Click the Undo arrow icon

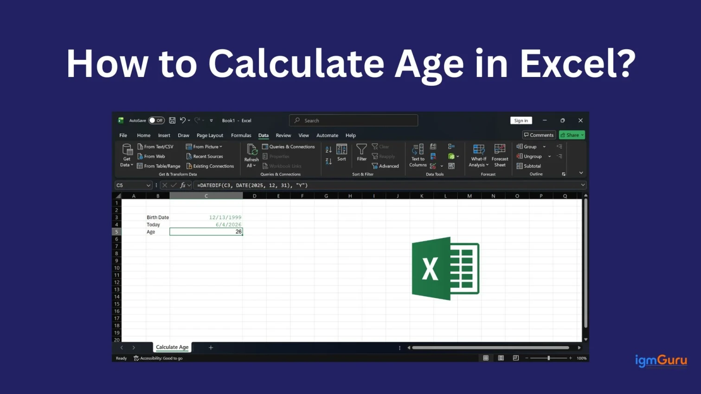pyautogui.click(x=183, y=121)
